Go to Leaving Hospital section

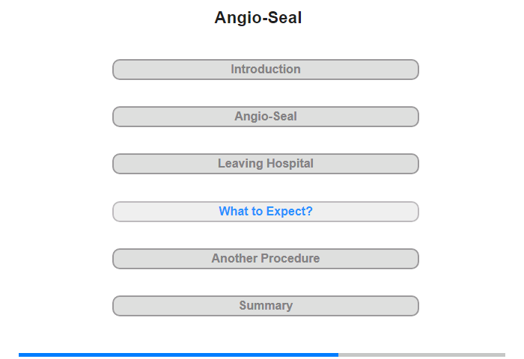coord(265,164)
